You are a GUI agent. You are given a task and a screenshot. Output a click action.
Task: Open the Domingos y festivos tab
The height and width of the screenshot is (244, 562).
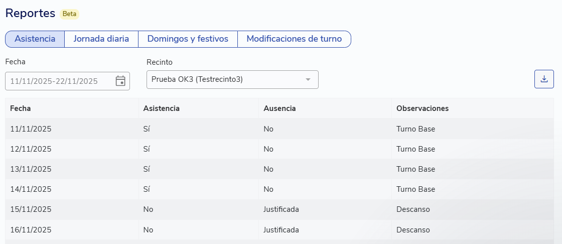tap(188, 39)
